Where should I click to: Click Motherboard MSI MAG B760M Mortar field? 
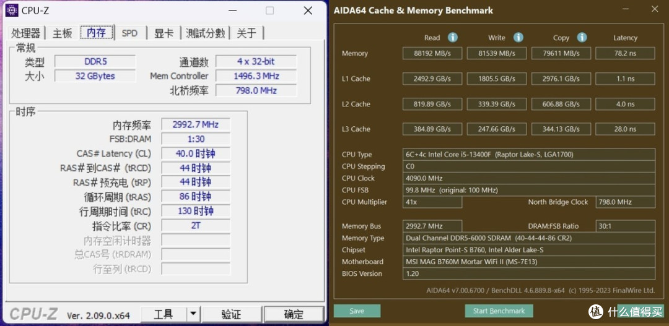click(x=528, y=262)
